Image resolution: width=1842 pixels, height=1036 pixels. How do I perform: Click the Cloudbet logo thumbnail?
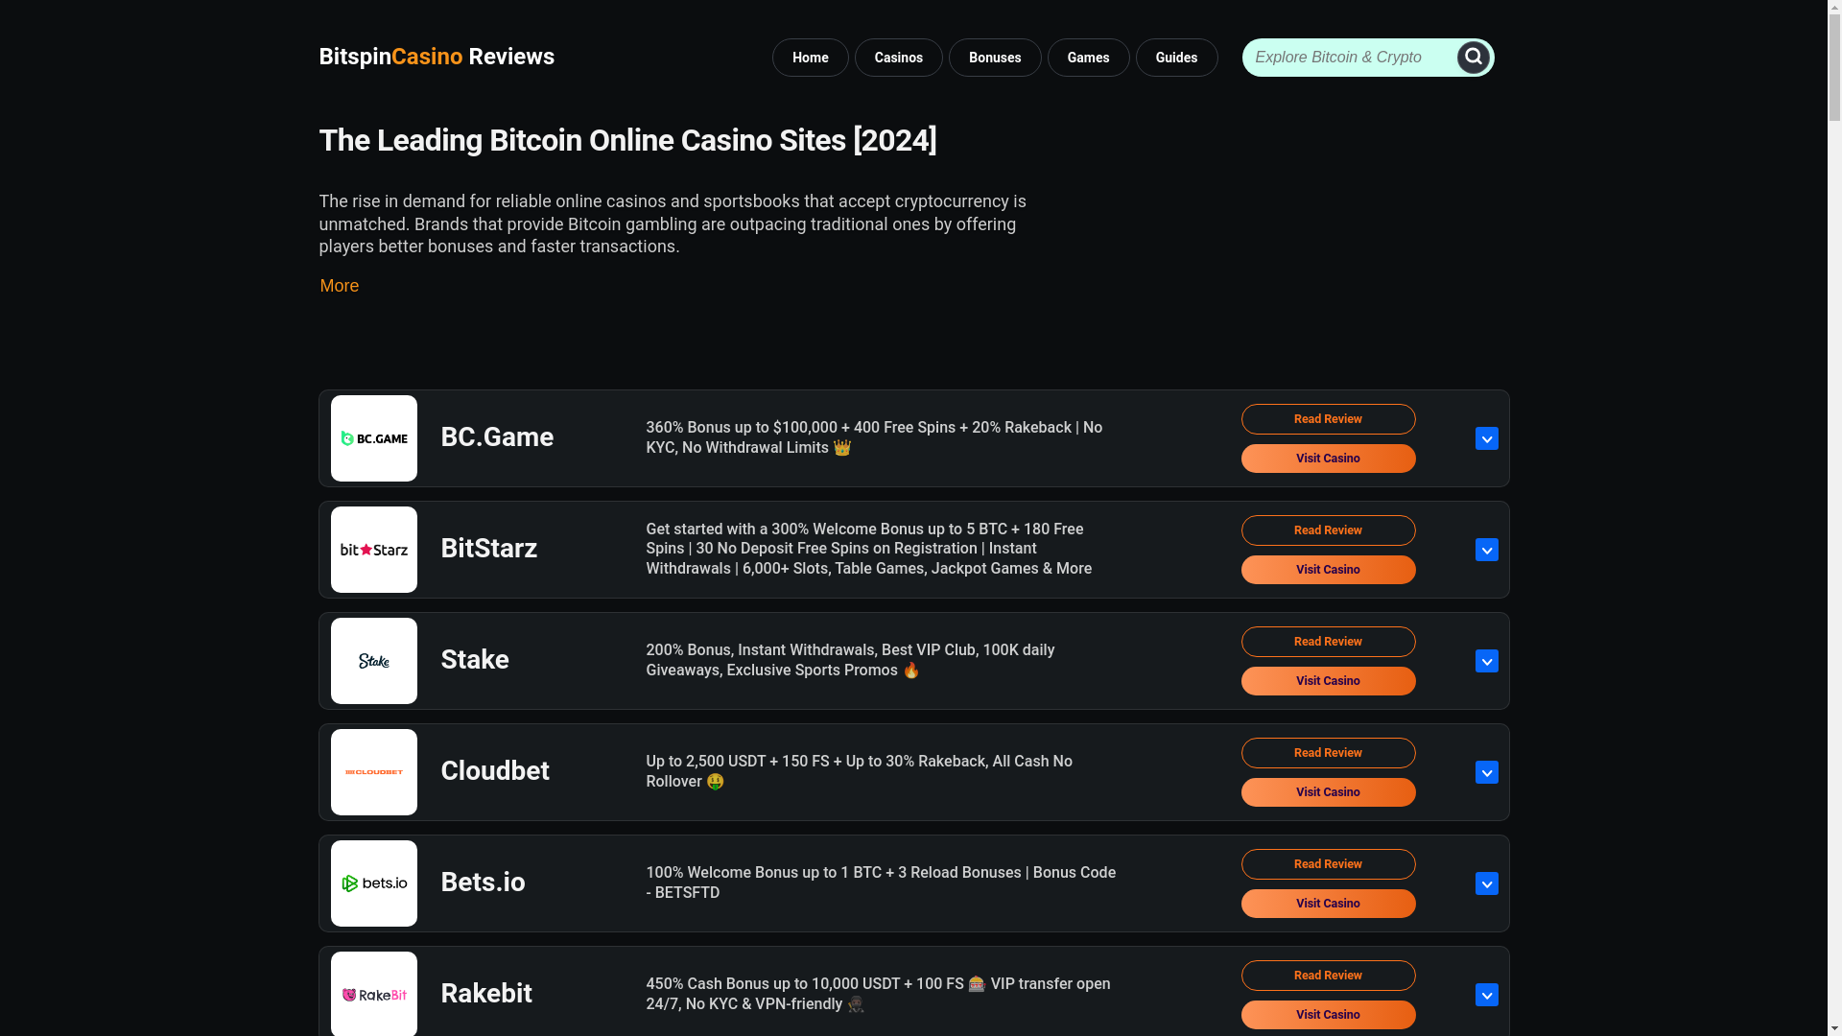pyautogui.click(x=374, y=772)
